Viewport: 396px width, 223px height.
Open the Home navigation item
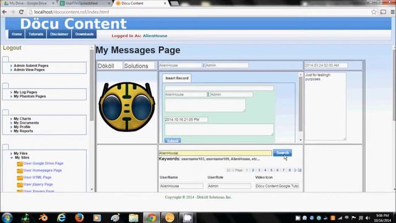tap(17, 34)
